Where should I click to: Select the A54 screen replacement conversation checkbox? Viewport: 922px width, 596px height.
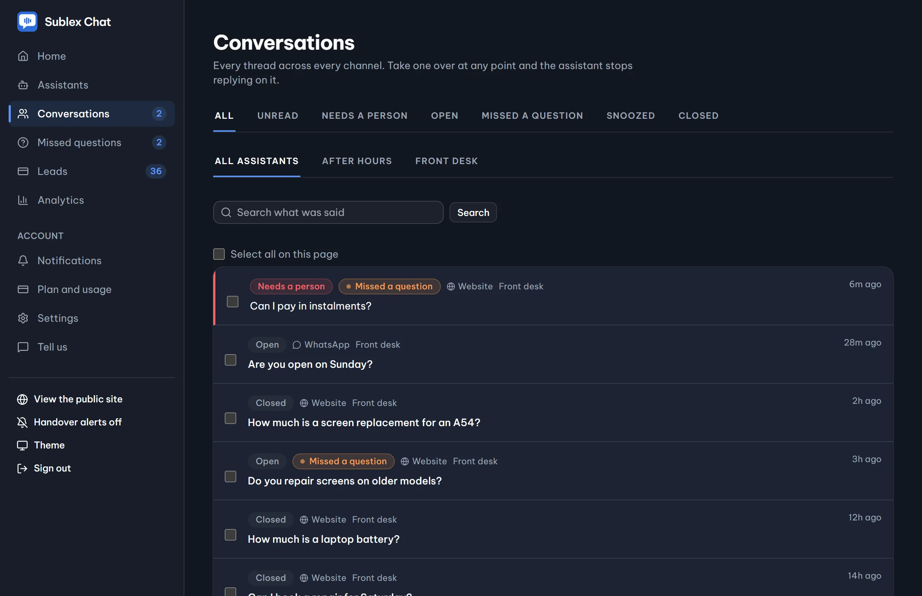pyautogui.click(x=230, y=418)
